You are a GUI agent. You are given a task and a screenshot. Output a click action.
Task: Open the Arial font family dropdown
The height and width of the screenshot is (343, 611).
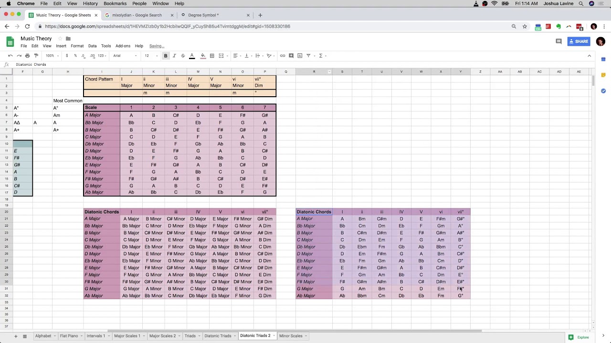pyautogui.click(x=125, y=56)
